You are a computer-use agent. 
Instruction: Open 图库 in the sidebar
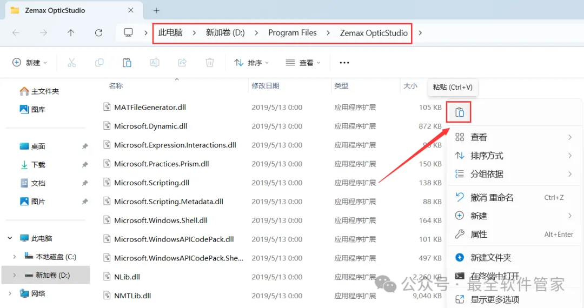32,109
